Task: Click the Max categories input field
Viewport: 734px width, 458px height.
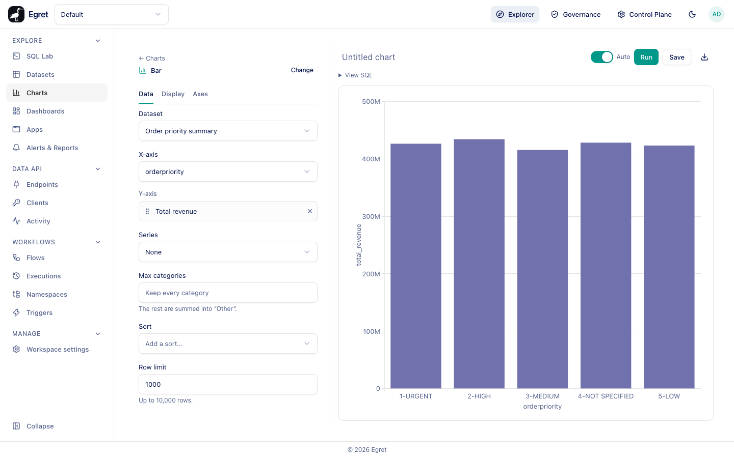Action: 228,293
